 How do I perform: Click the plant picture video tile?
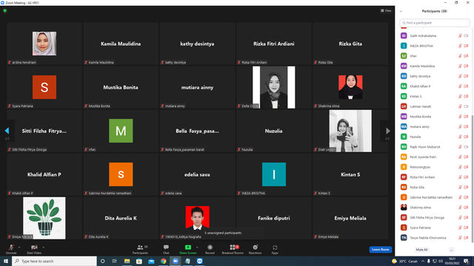point(44,218)
